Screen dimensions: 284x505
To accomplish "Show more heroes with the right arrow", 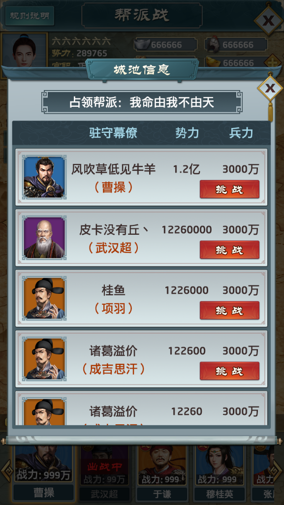I will coord(277,471).
